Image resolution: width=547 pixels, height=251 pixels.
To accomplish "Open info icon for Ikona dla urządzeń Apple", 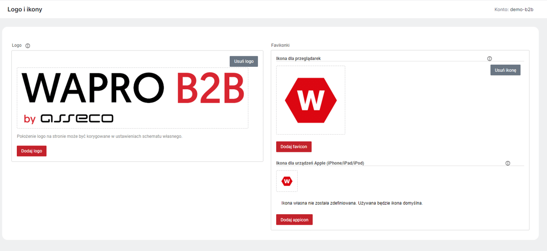I will (x=508, y=163).
